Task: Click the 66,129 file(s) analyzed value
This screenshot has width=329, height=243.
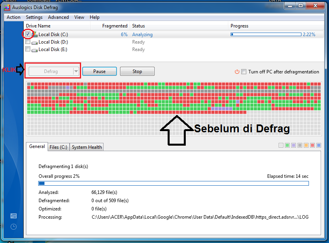Action: pos(104,192)
